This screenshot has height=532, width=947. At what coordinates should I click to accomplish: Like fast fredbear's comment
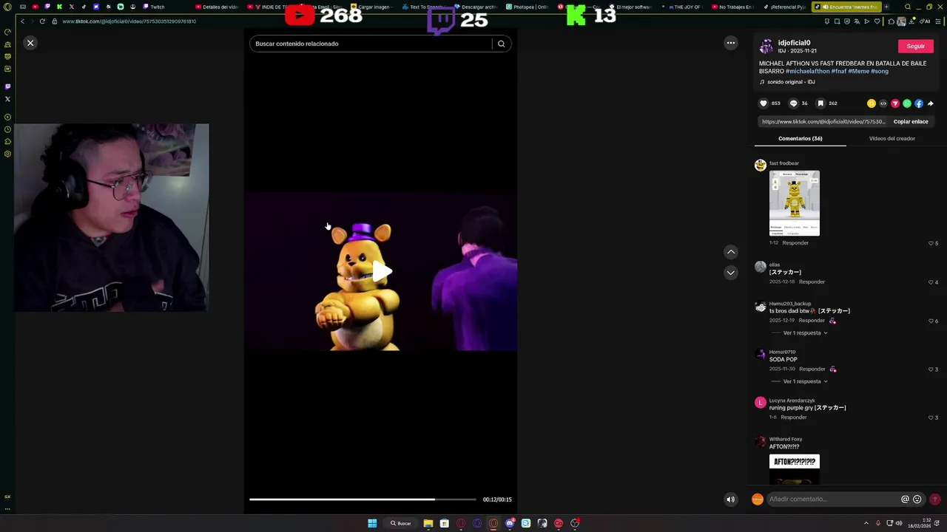tap(931, 243)
